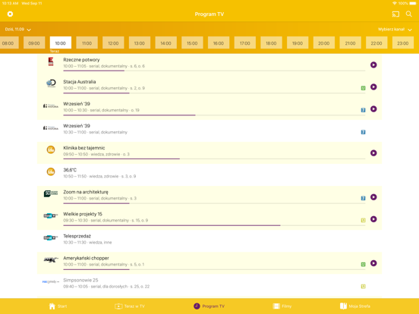The width and height of the screenshot is (419, 314).
Task: Play Rzeczne potwory program
Action: click(373, 65)
